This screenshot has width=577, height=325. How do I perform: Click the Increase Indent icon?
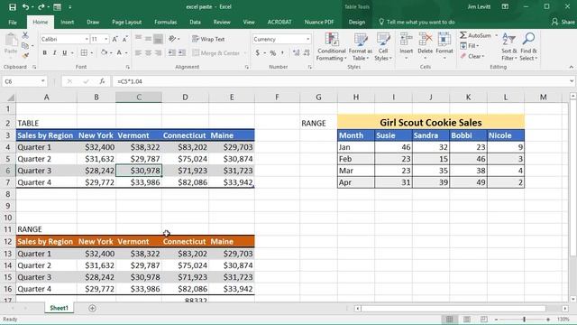[182, 53]
